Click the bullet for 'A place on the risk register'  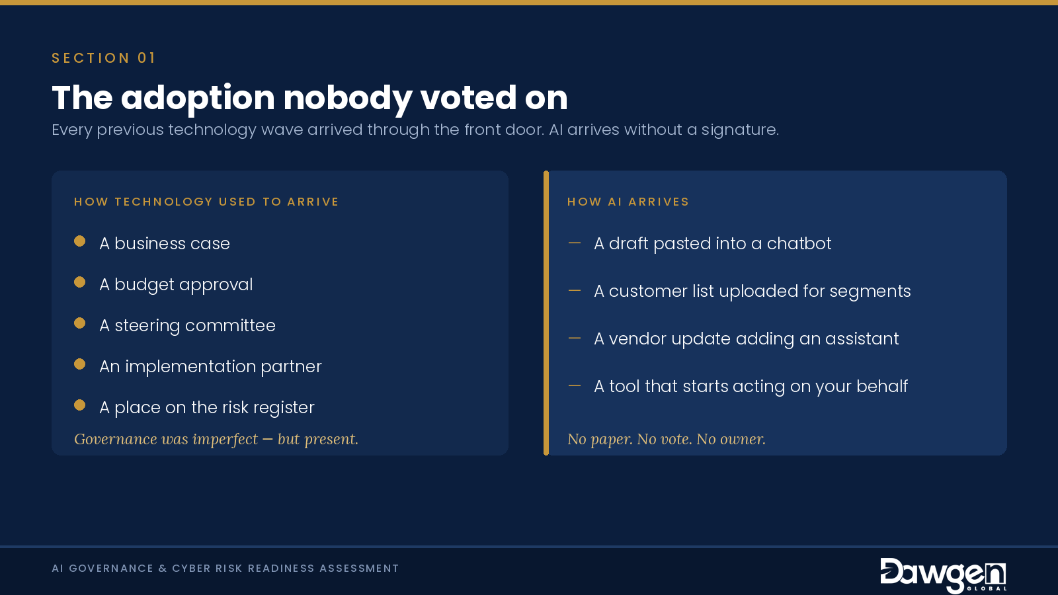(x=80, y=405)
